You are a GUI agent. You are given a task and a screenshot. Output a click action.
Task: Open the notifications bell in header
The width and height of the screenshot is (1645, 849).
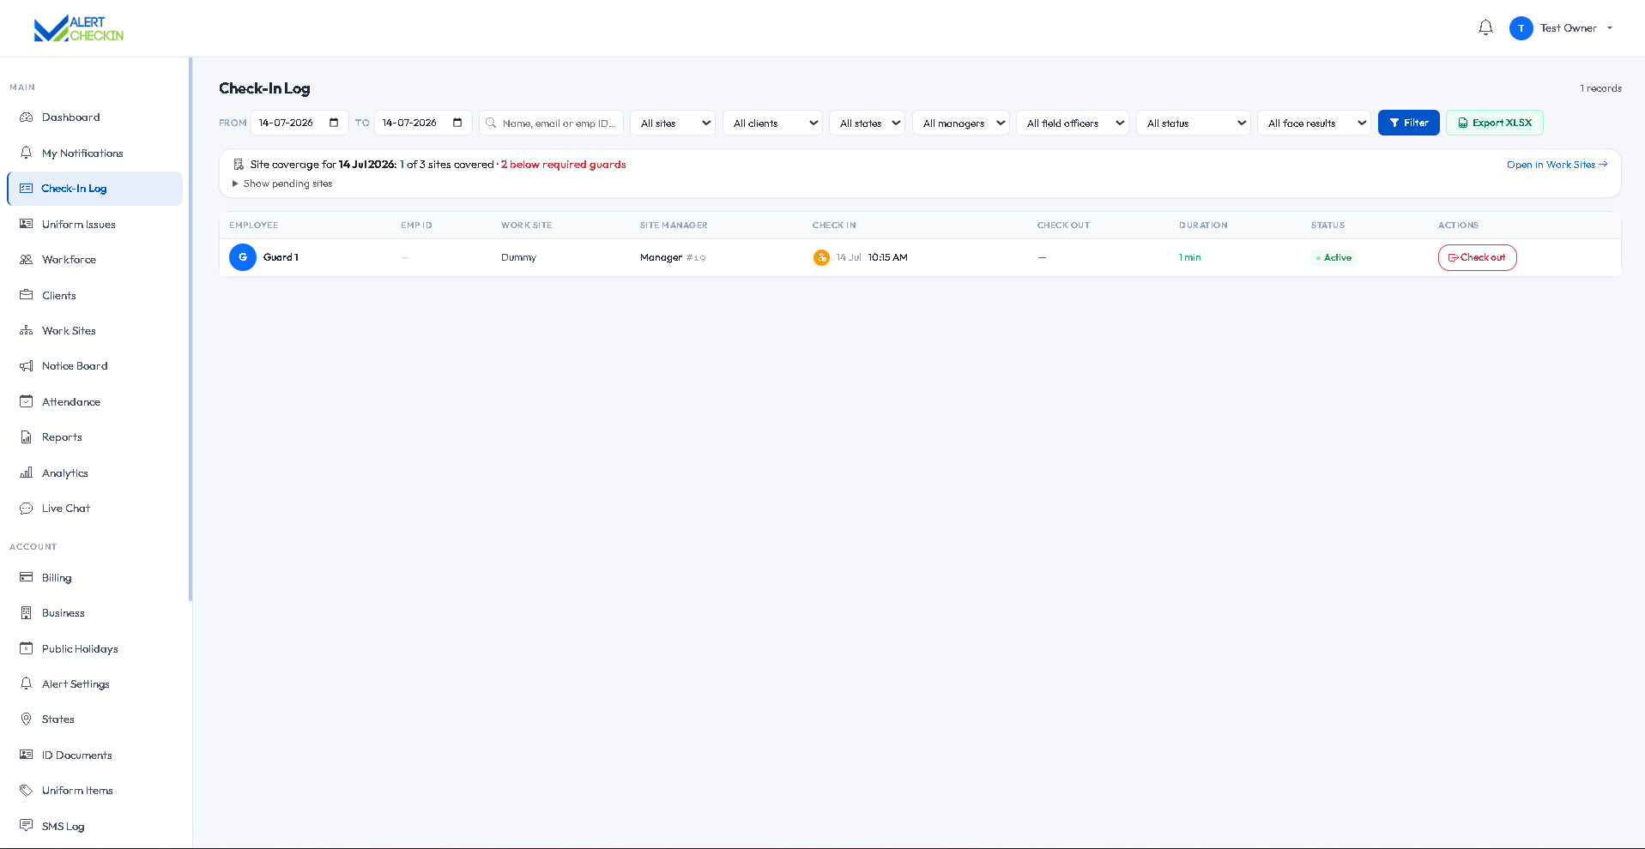coord(1485,27)
